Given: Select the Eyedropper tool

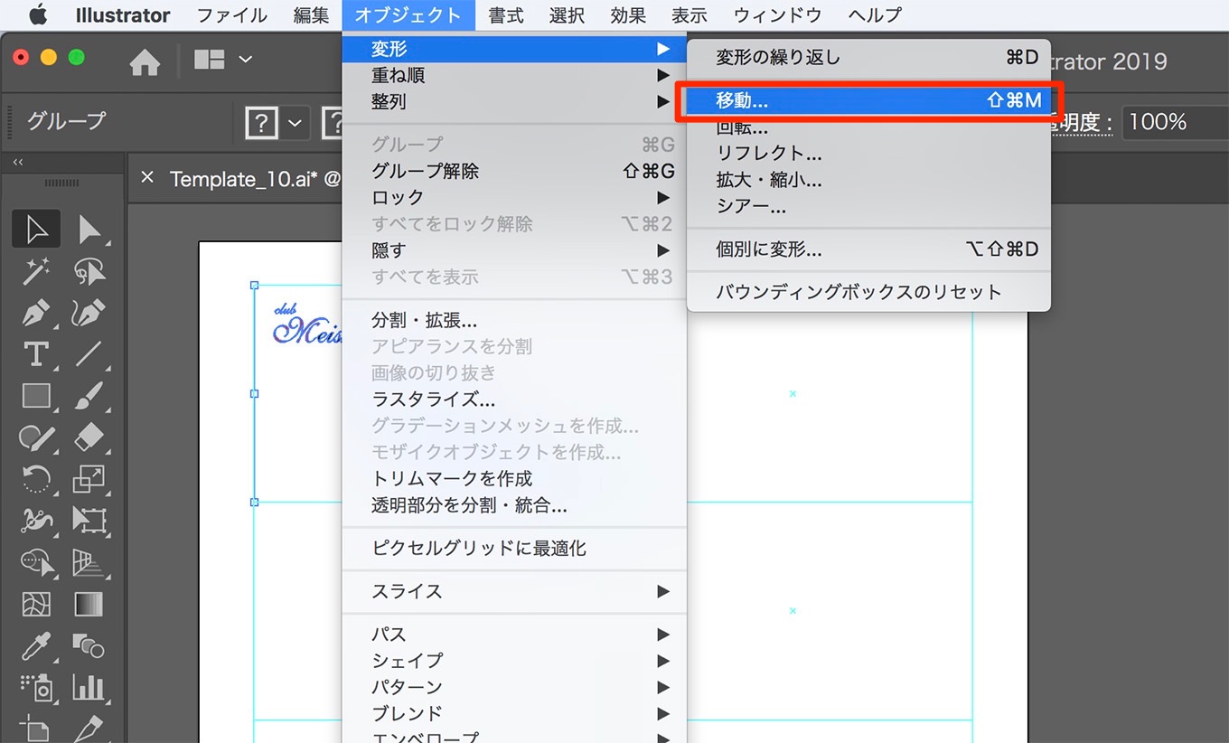Looking at the screenshot, I should tap(36, 645).
